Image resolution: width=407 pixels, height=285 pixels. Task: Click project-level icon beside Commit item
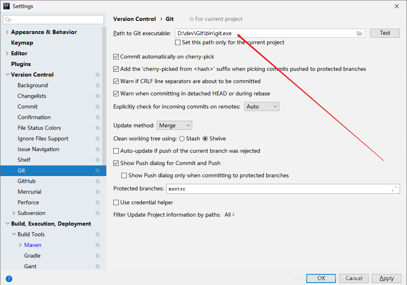point(97,106)
